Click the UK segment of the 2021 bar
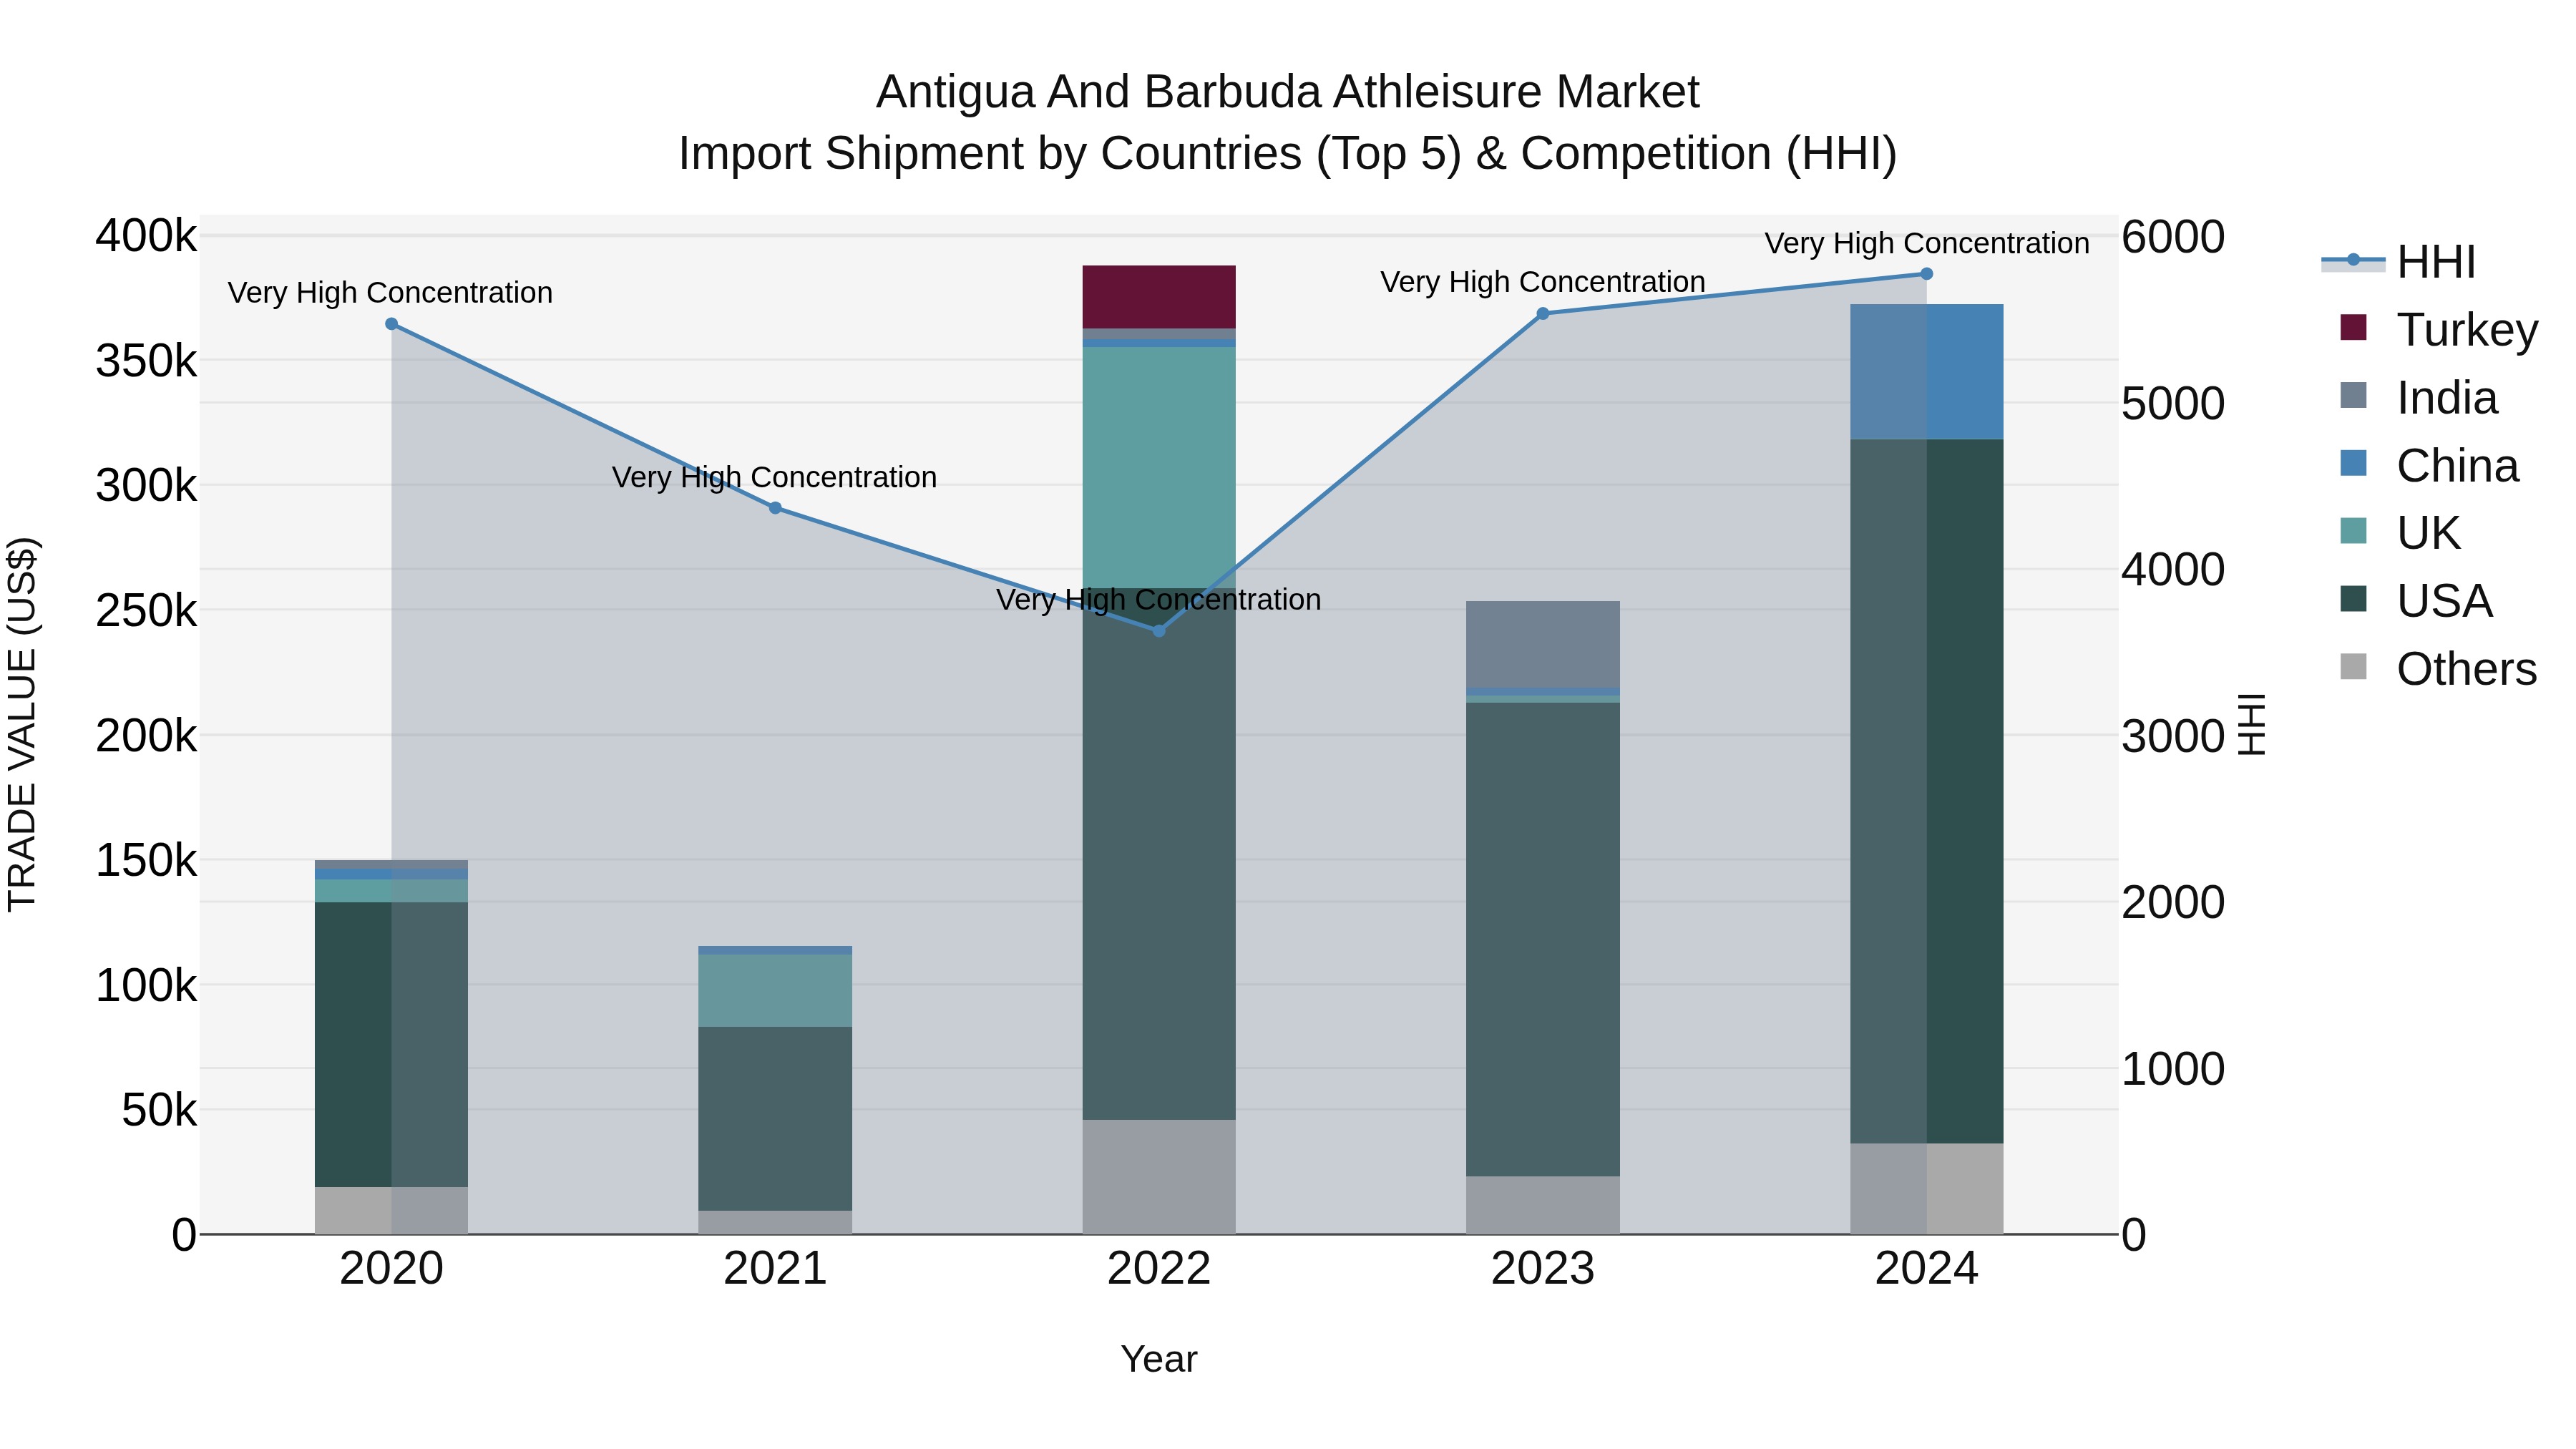Viewport: 2576px width, 1449px height. (775, 991)
